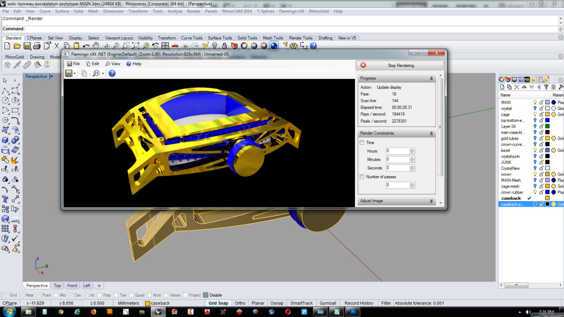Click the Explode tool icon
This screenshot has width=564, height=317.
coord(15,160)
